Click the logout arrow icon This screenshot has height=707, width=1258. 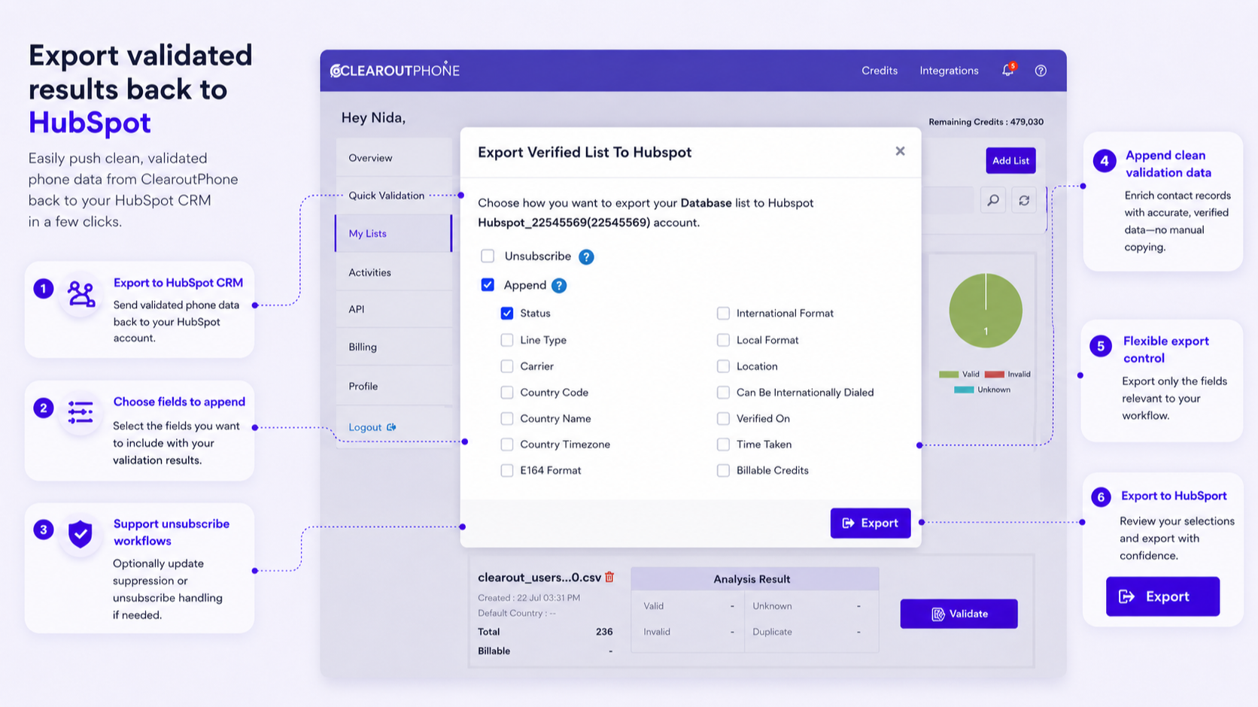click(391, 427)
